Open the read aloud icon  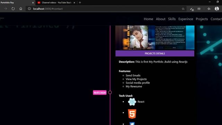[x=199, y=9]
